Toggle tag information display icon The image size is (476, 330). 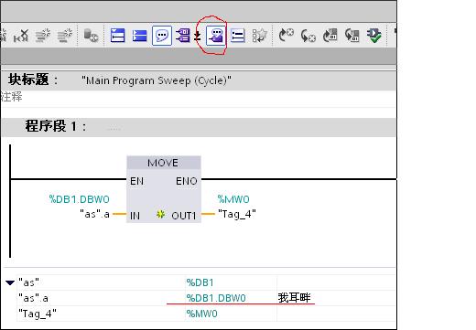click(216, 36)
